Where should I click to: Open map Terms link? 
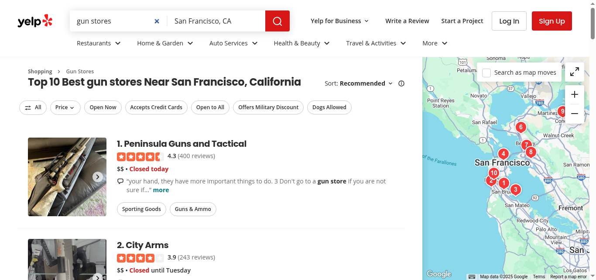click(x=539, y=277)
